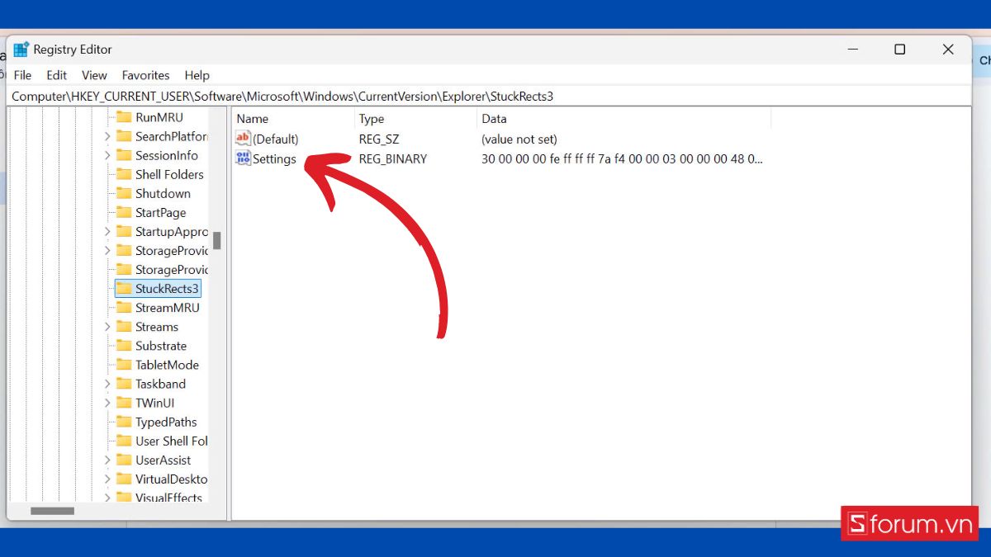Click the tree pane horizontal scrollbar thumb
The width and height of the screenshot is (991, 557).
click(x=52, y=511)
